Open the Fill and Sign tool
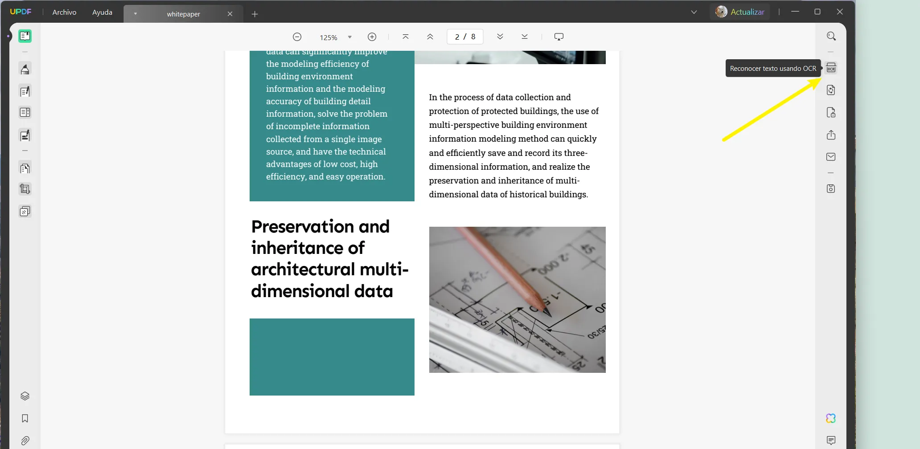The height and width of the screenshot is (449, 920). tap(25, 135)
